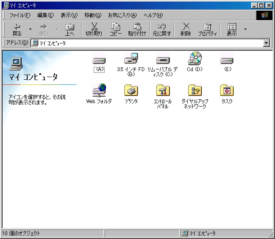Click the プロパティ toolbar button
This screenshot has height=239, width=275.
208,29
